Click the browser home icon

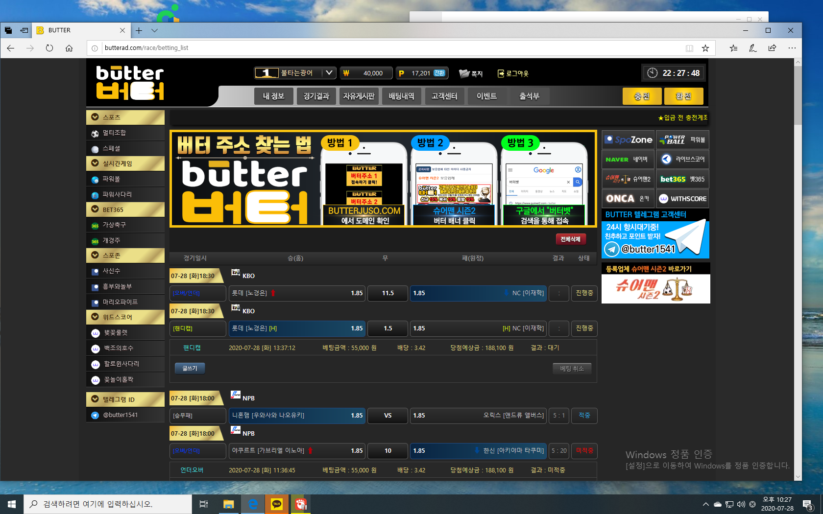point(69,48)
